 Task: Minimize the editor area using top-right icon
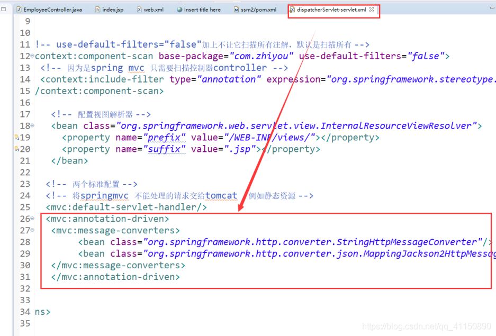click(492, 7)
